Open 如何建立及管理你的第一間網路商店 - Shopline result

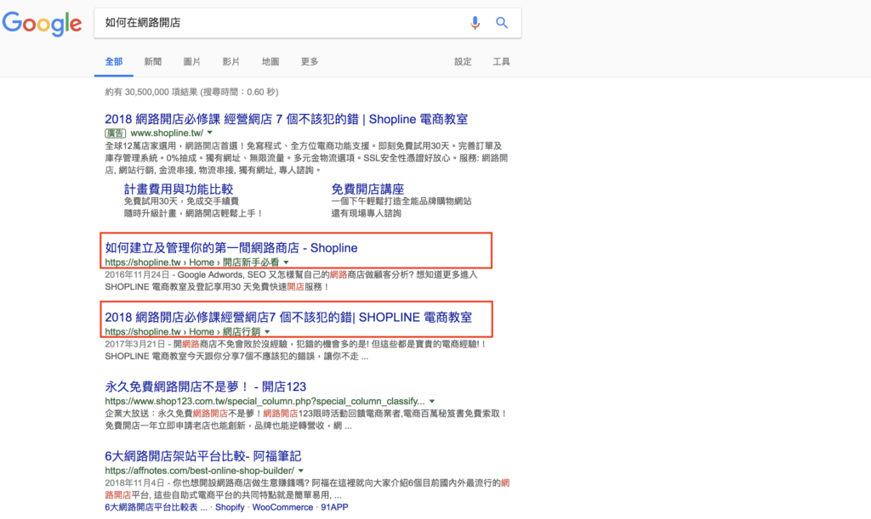pos(231,248)
